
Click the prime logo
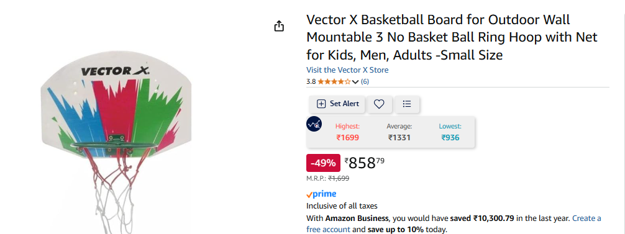coord(321,194)
